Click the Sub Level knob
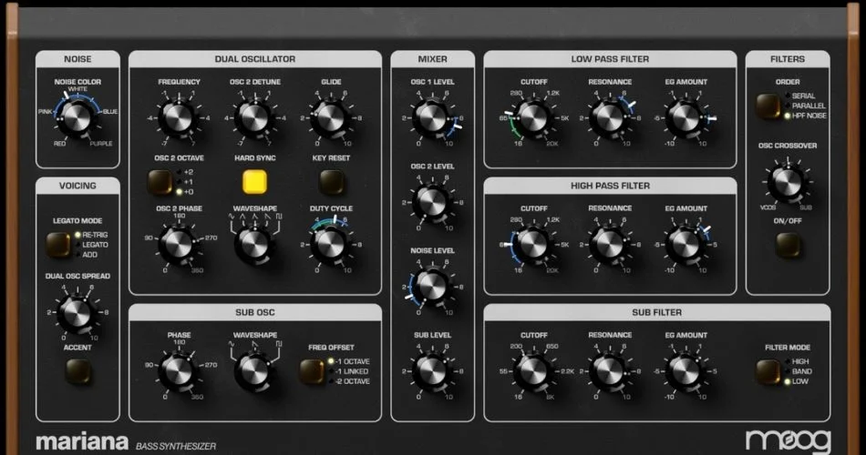 432,370
